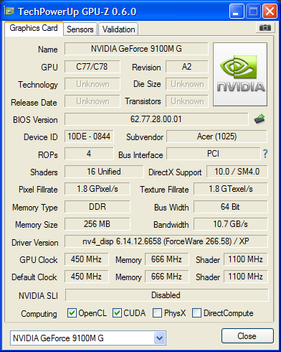Click Default Clock row Memory 666 MHz
The image size is (281, 352).
pos(166,277)
